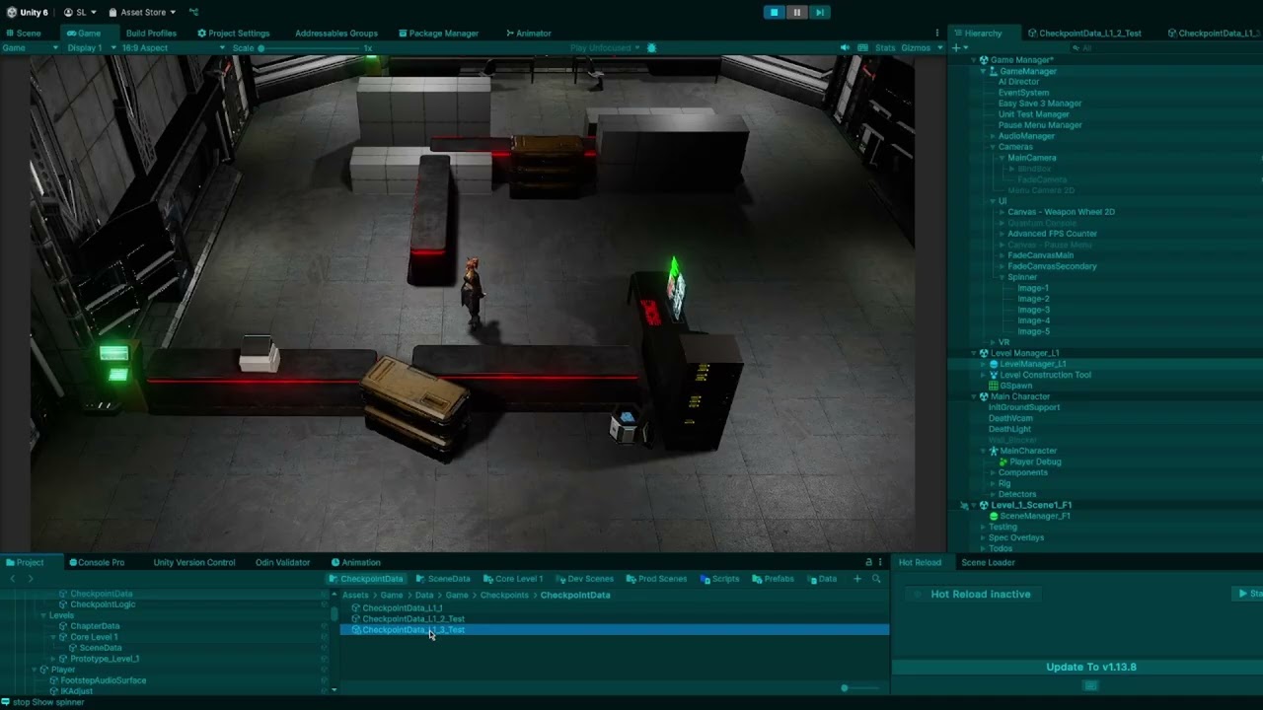Screen dimensions: 1263x710
Task: Select LevelManager_L1 object in Hierarchy
Action: pyautogui.click(x=1033, y=364)
